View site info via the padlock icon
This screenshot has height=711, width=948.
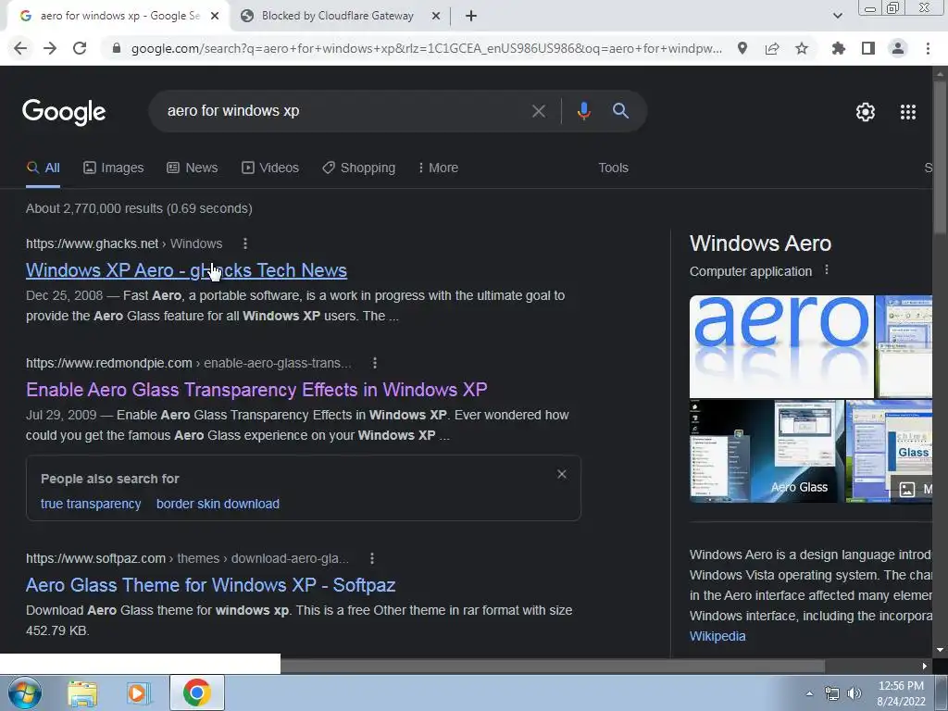pos(117,48)
